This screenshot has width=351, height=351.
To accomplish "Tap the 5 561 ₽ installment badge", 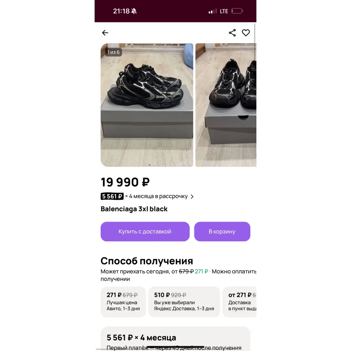I will (x=112, y=196).
